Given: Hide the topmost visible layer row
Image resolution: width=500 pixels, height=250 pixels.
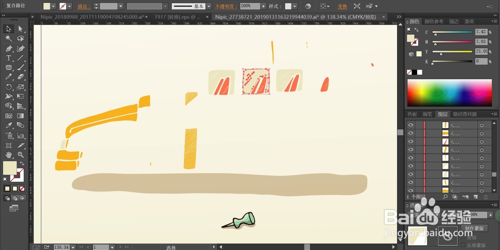Looking at the screenshot, I should [x=410, y=125].
